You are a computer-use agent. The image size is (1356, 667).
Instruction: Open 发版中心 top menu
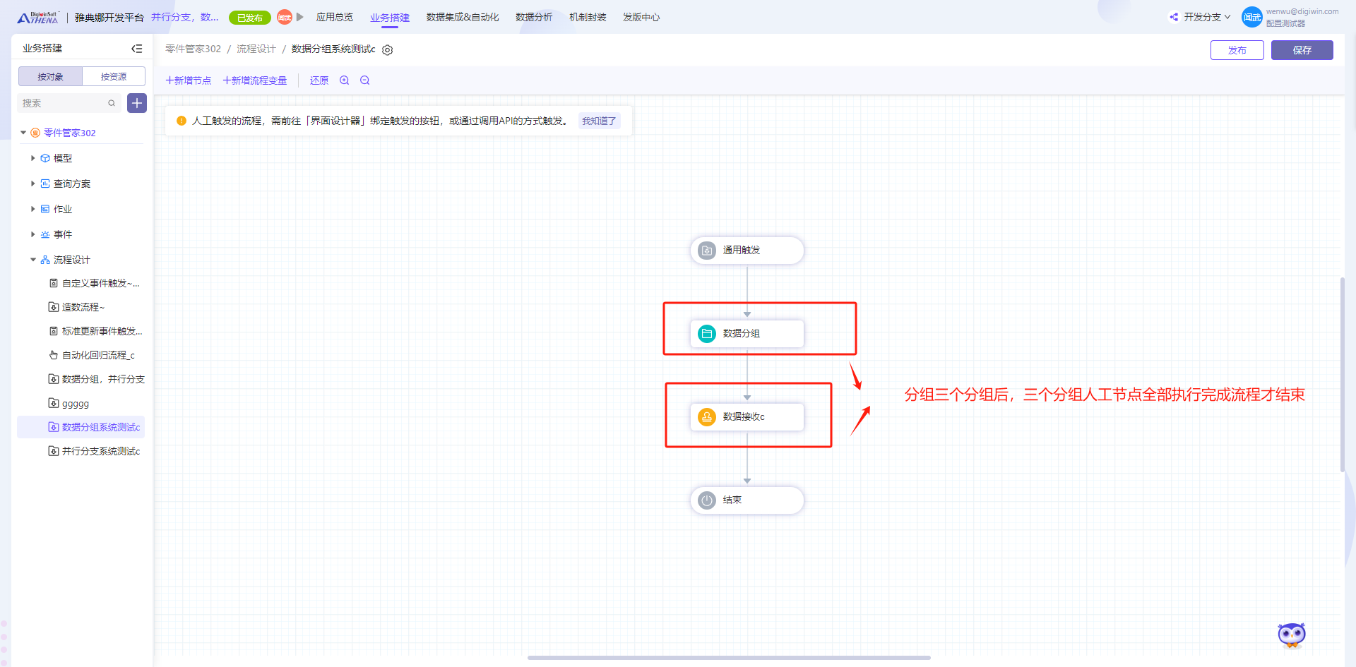641,17
